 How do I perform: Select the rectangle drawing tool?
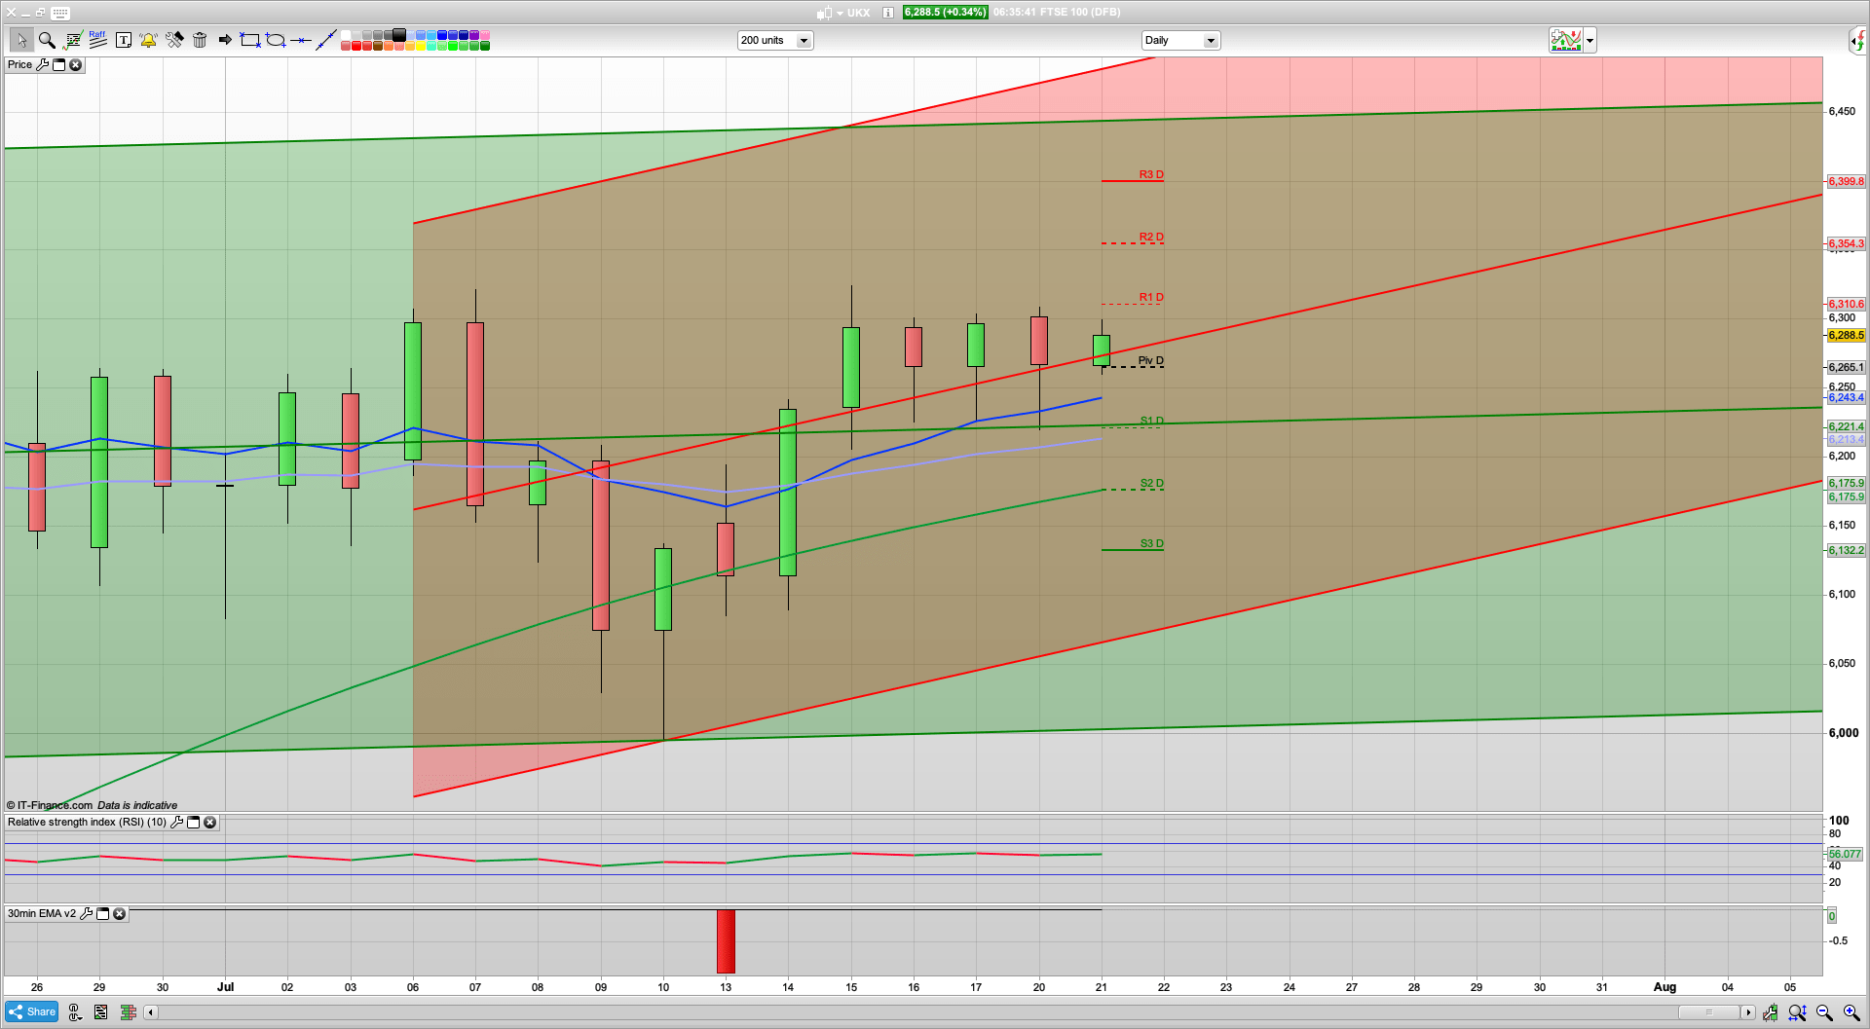[x=250, y=40]
